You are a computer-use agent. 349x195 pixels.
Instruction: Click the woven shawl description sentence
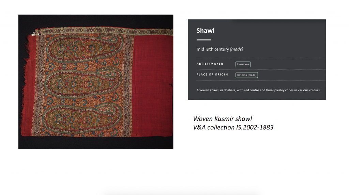(258, 90)
